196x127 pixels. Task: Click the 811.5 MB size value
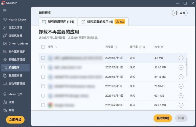[160, 77]
